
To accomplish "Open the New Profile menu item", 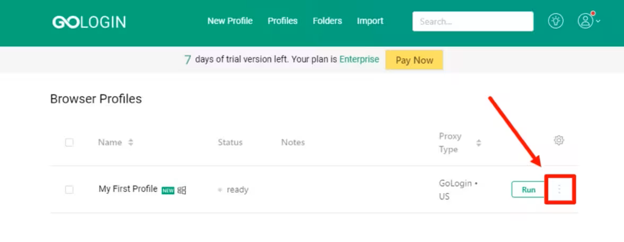I will [x=230, y=21].
